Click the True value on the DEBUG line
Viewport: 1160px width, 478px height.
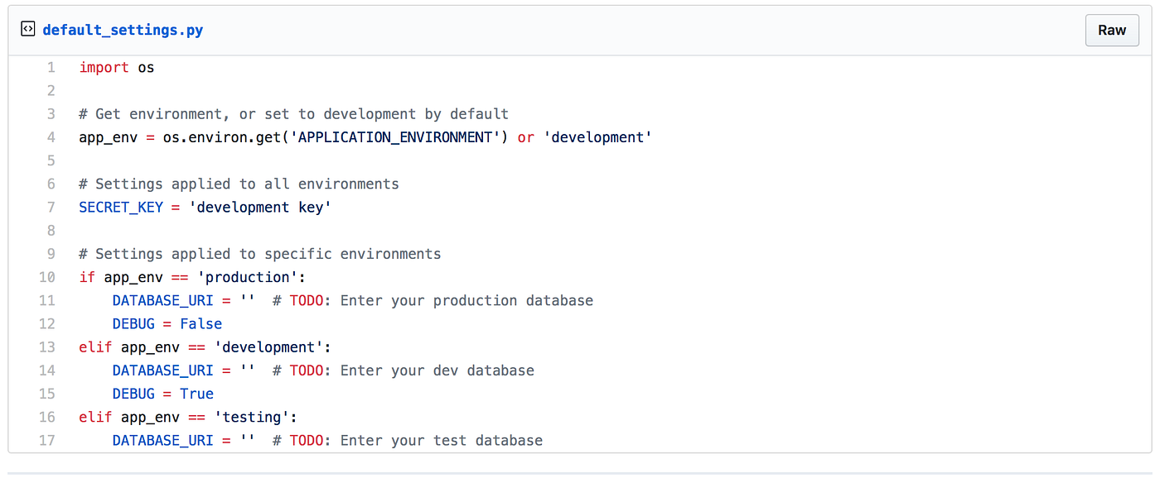[197, 394]
